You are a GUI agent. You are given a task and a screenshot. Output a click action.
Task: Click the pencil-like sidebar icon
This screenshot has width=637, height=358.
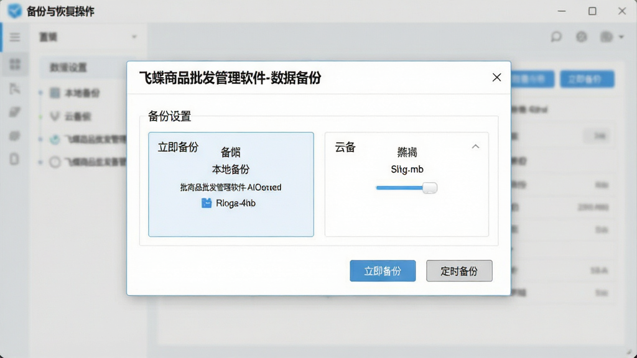pos(15,112)
